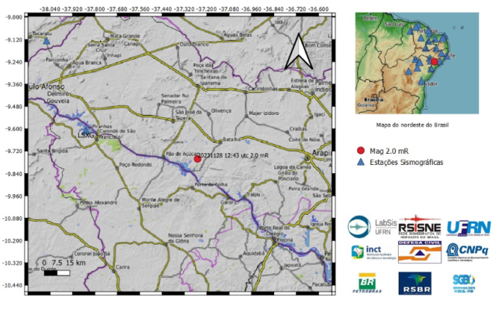The width and height of the screenshot is (499, 318).
Task: Click the red Mag 2.0 mR legend circle
Action: click(360, 151)
